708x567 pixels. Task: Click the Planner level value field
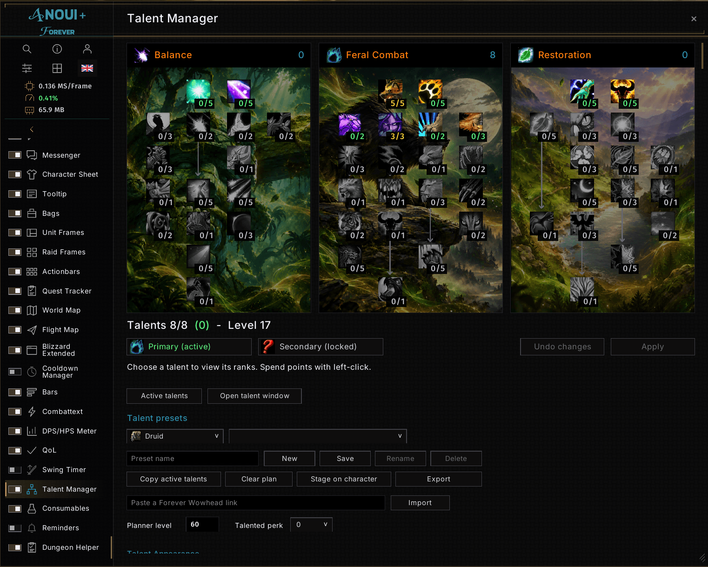coord(202,525)
